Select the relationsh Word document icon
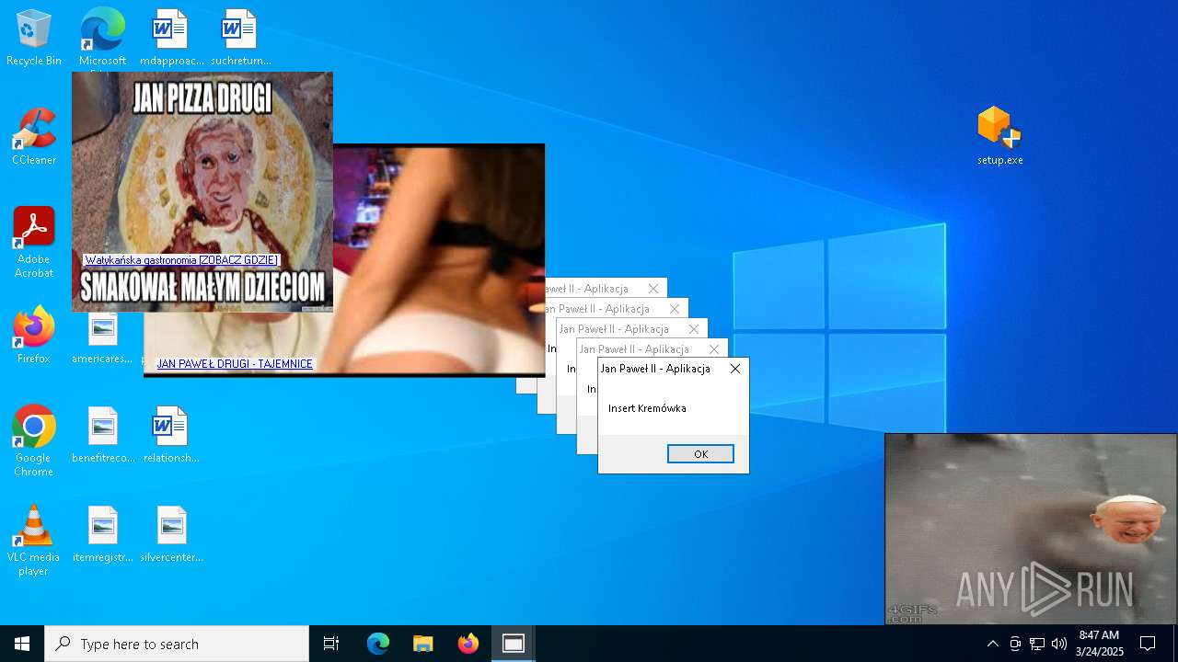This screenshot has height=662, width=1178. [171, 435]
